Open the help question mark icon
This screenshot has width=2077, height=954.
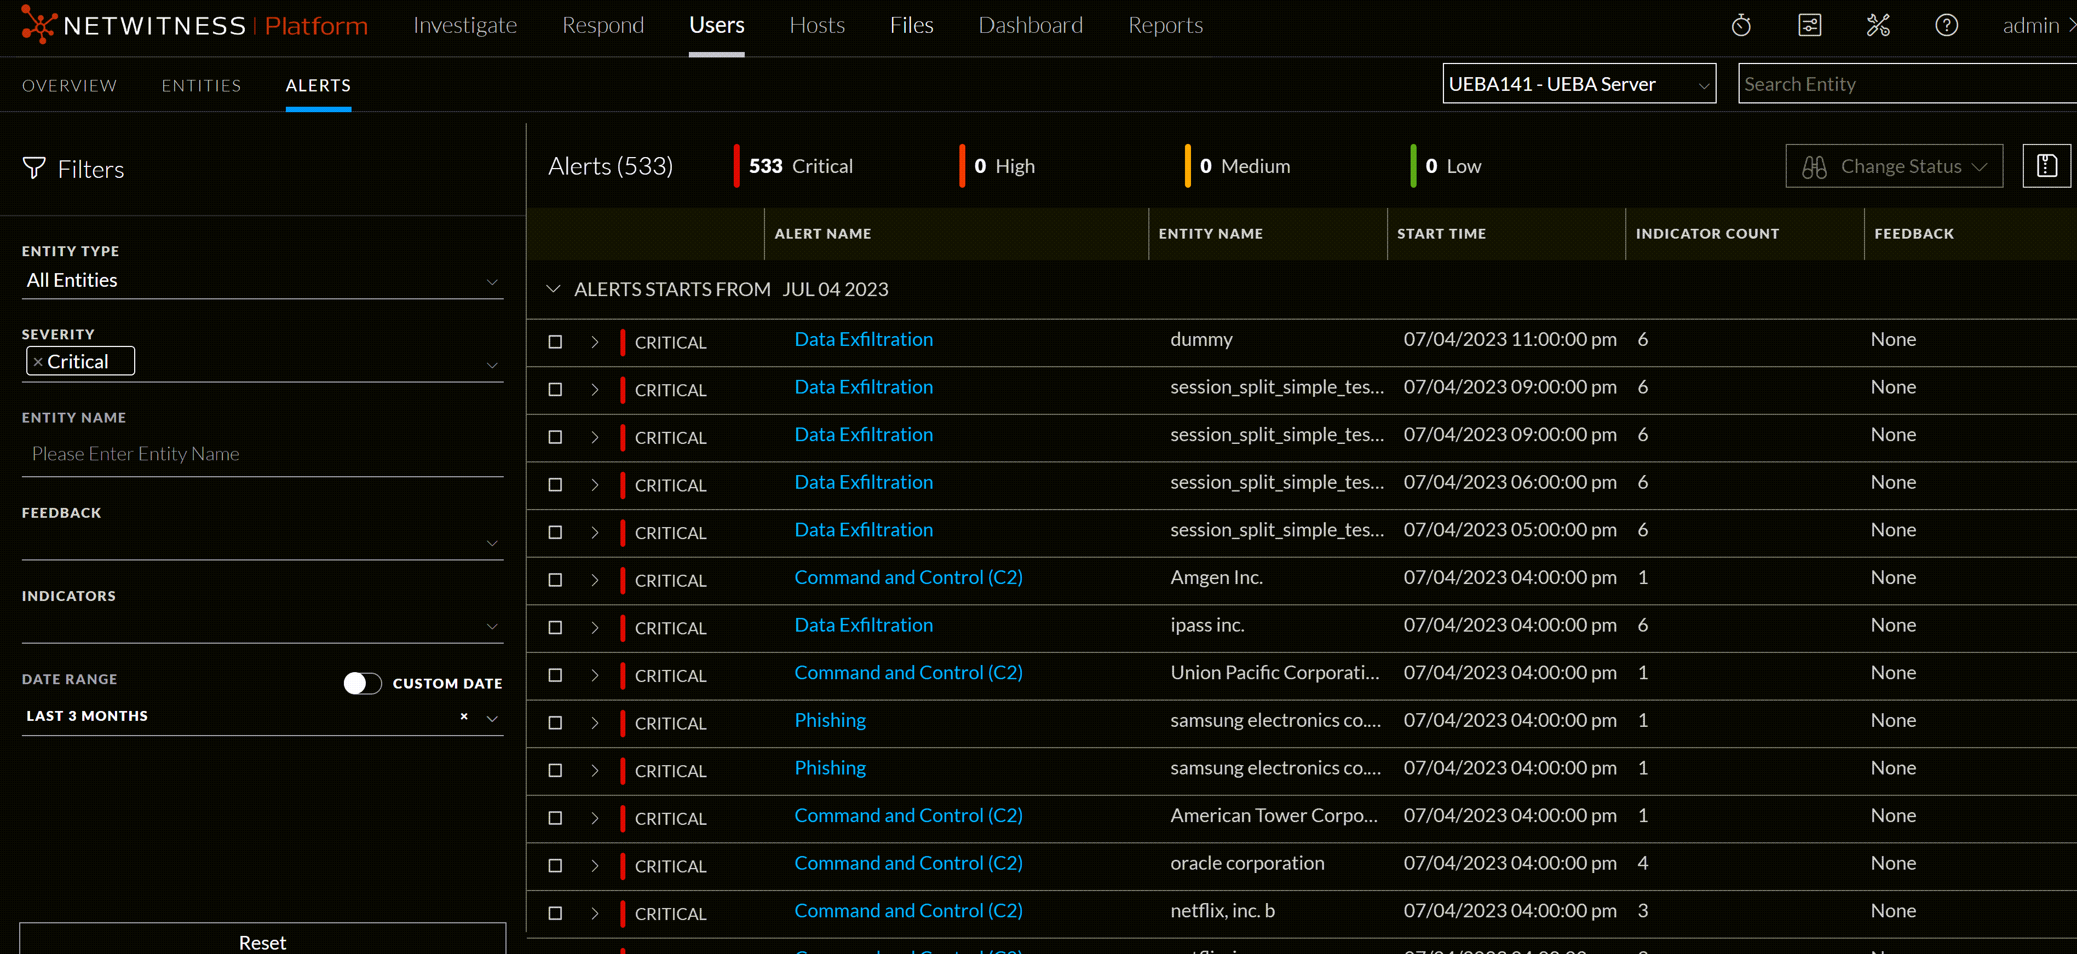point(1946,25)
